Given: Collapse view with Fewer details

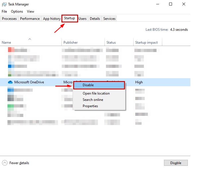Looking at the screenshot, I should pos(16,163).
